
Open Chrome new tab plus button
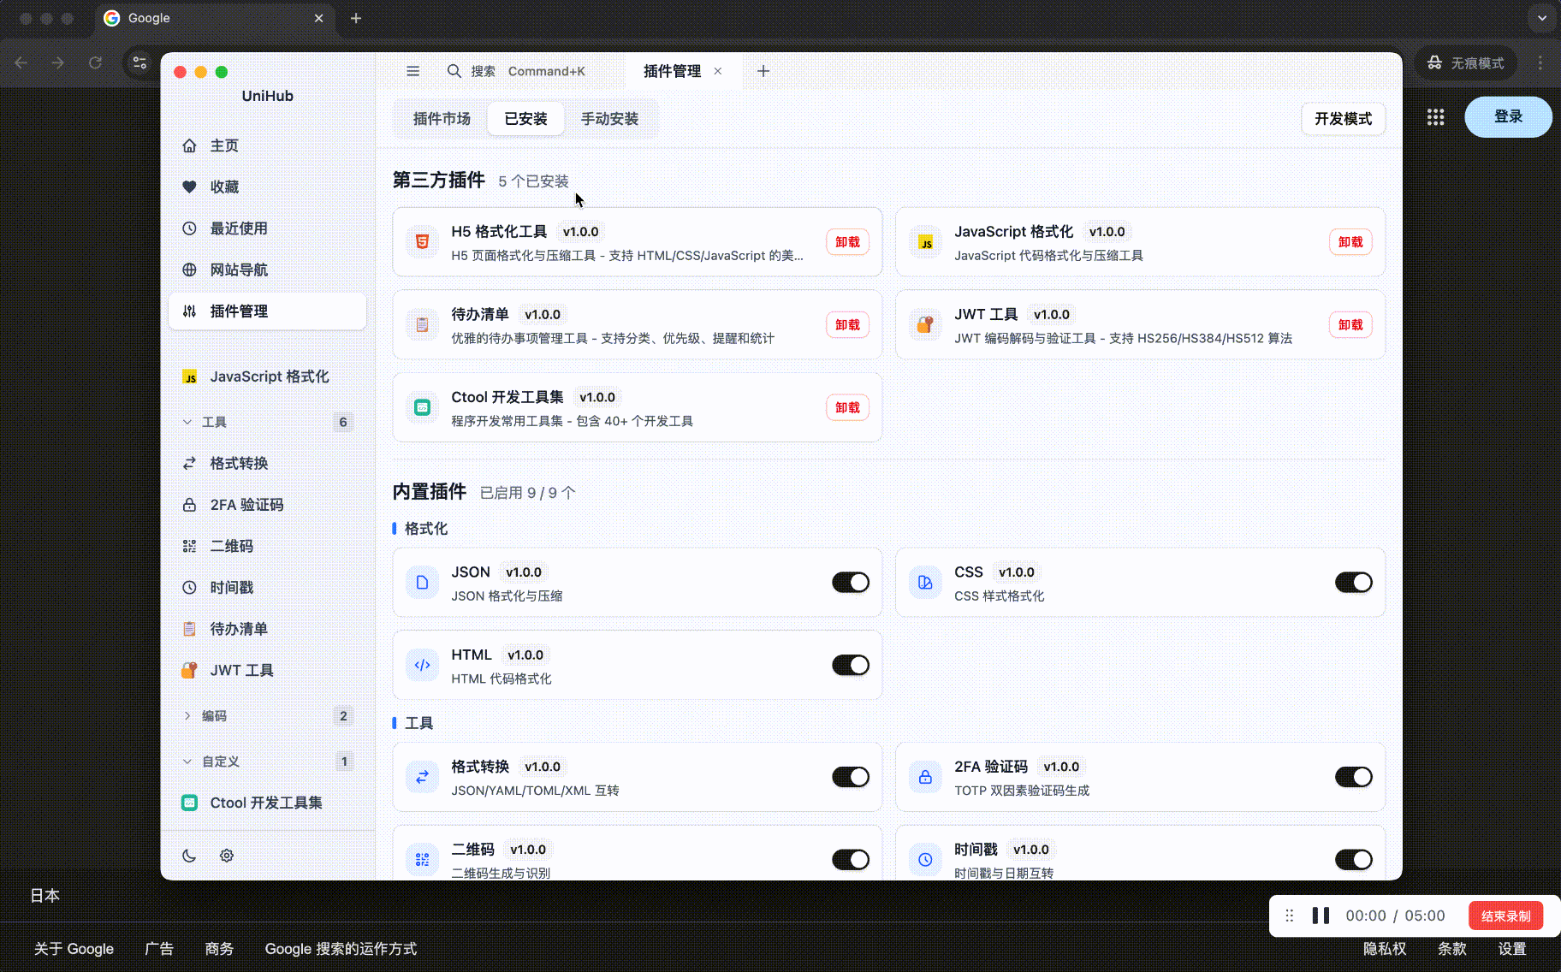coord(356,18)
